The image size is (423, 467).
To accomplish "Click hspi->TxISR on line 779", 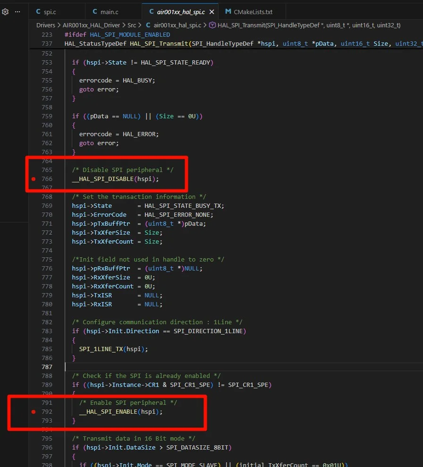I will 92,295.
